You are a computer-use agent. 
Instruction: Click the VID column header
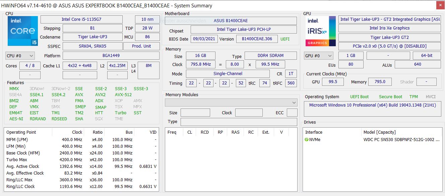[x=153, y=132]
